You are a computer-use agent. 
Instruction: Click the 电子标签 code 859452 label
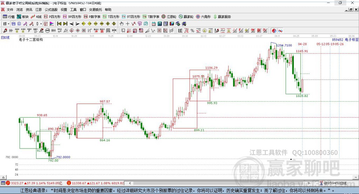click(345, 40)
